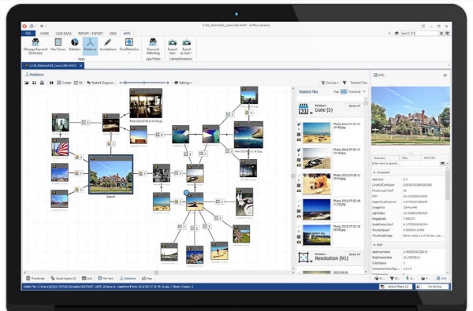This screenshot has width=473, height=311.
Task: Click the funnel filter icon beside Exclude
Action: click(x=345, y=83)
